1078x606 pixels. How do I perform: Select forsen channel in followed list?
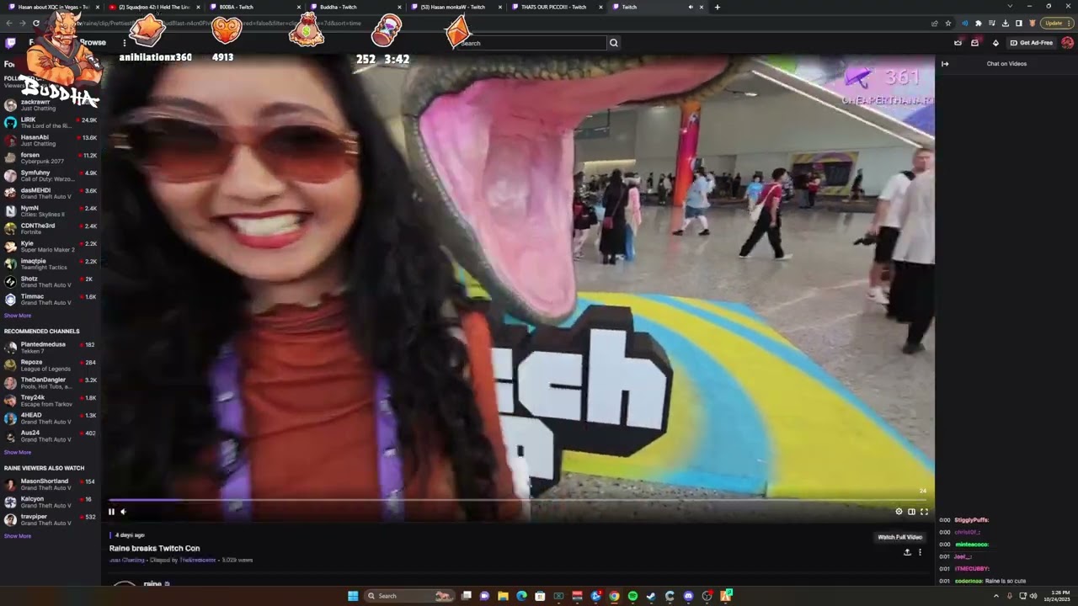(x=51, y=158)
